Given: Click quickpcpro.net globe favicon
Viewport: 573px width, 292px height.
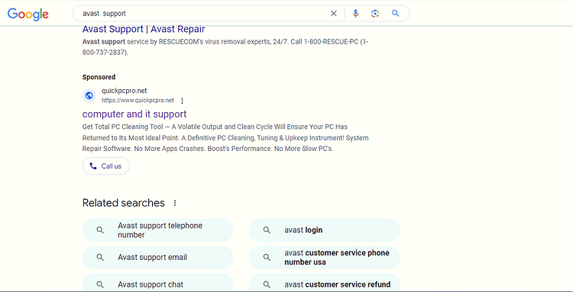Looking at the screenshot, I should (89, 95).
